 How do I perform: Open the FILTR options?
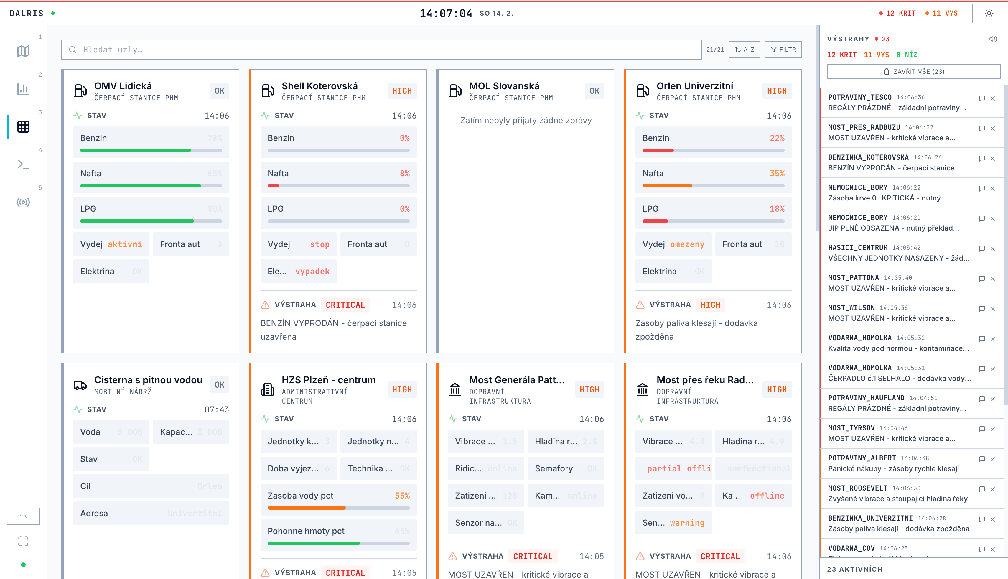(x=782, y=49)
